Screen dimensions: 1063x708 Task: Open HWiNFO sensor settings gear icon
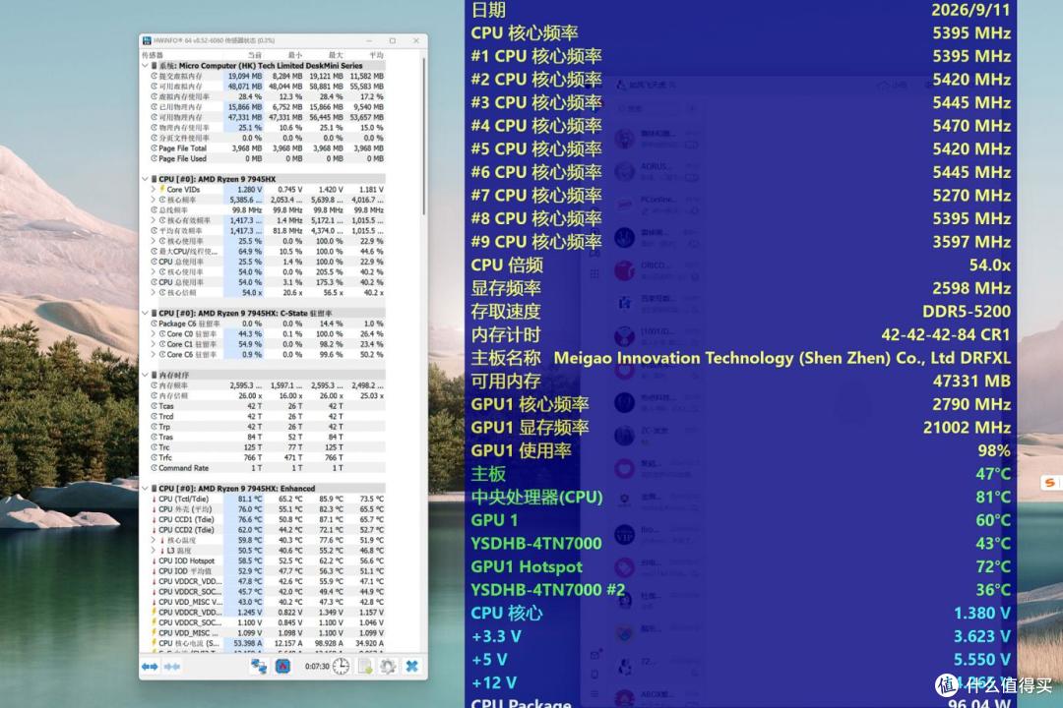[388, 667]
